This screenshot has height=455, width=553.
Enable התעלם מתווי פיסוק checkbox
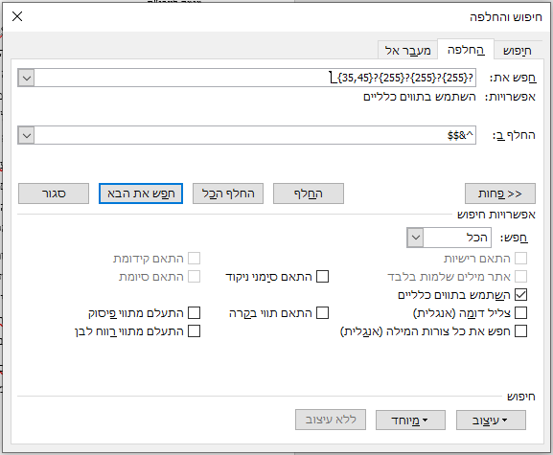coord(194,312)
